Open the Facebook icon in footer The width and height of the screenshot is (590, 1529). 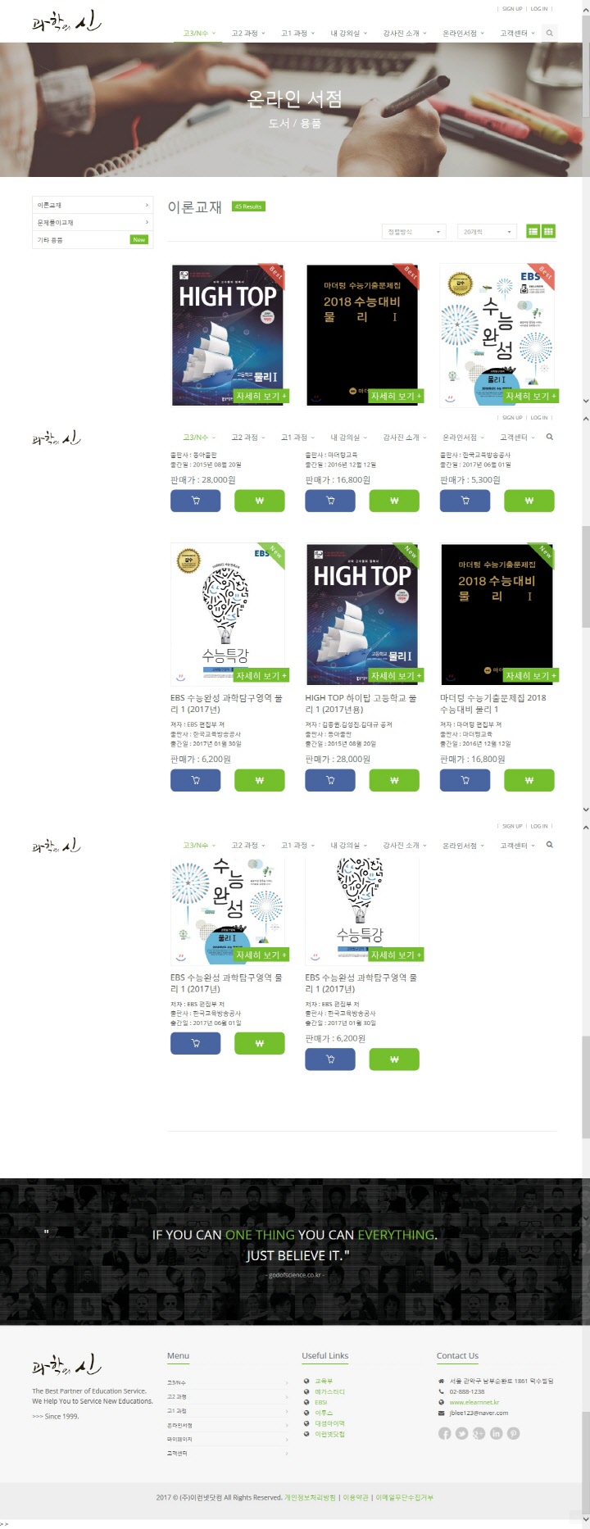coord(444,1433)
